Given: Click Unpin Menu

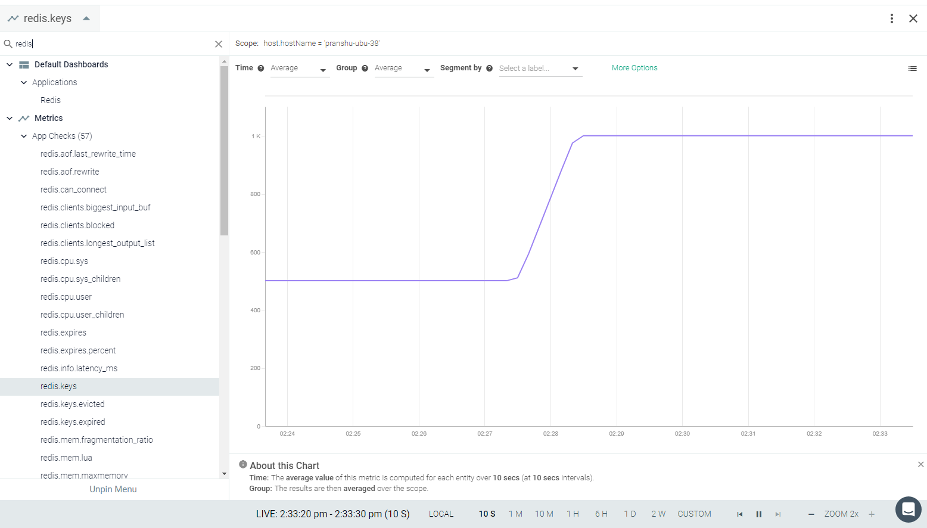Looking at the screenshot, I should click(113, 489).
